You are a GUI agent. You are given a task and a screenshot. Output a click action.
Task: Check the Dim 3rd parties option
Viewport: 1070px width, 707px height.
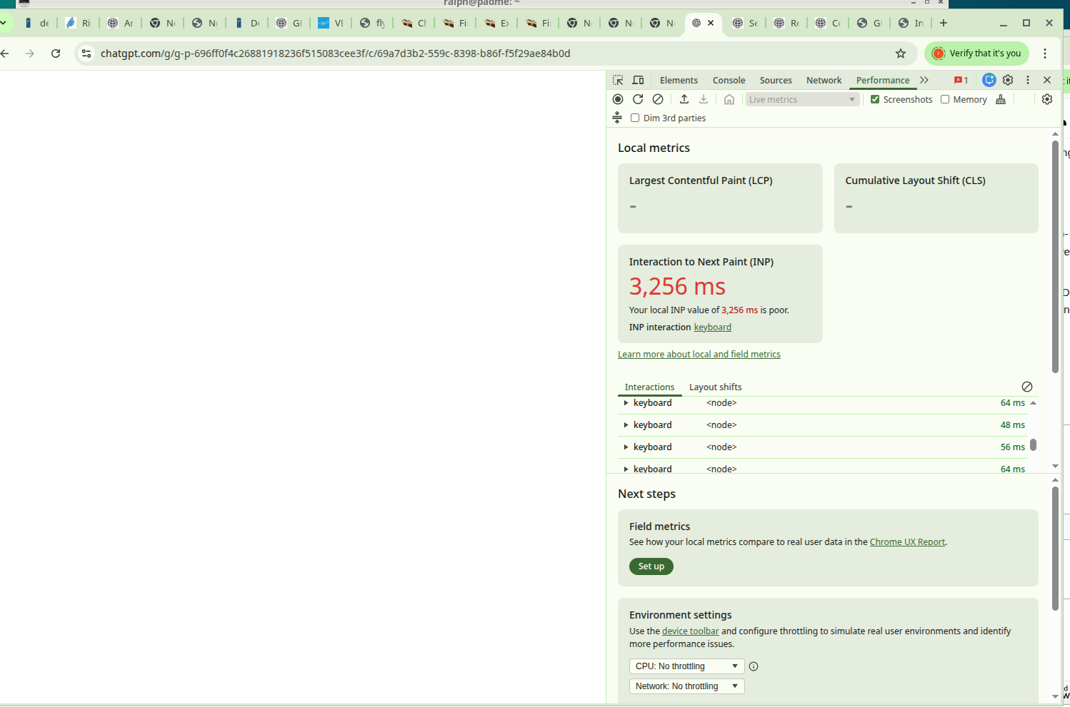(x=635, y=118)
